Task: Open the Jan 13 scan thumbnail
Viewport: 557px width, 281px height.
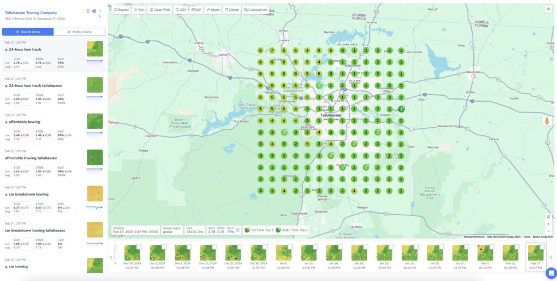Action: tap(309, 253)
